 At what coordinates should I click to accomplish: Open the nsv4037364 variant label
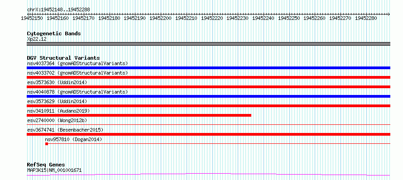(x=77, y=63)
